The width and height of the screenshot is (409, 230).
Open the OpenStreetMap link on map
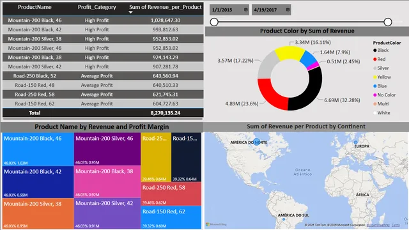pyautogui.click(x=378, y=225)
